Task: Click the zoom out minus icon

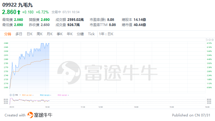Action: [210, 40]
